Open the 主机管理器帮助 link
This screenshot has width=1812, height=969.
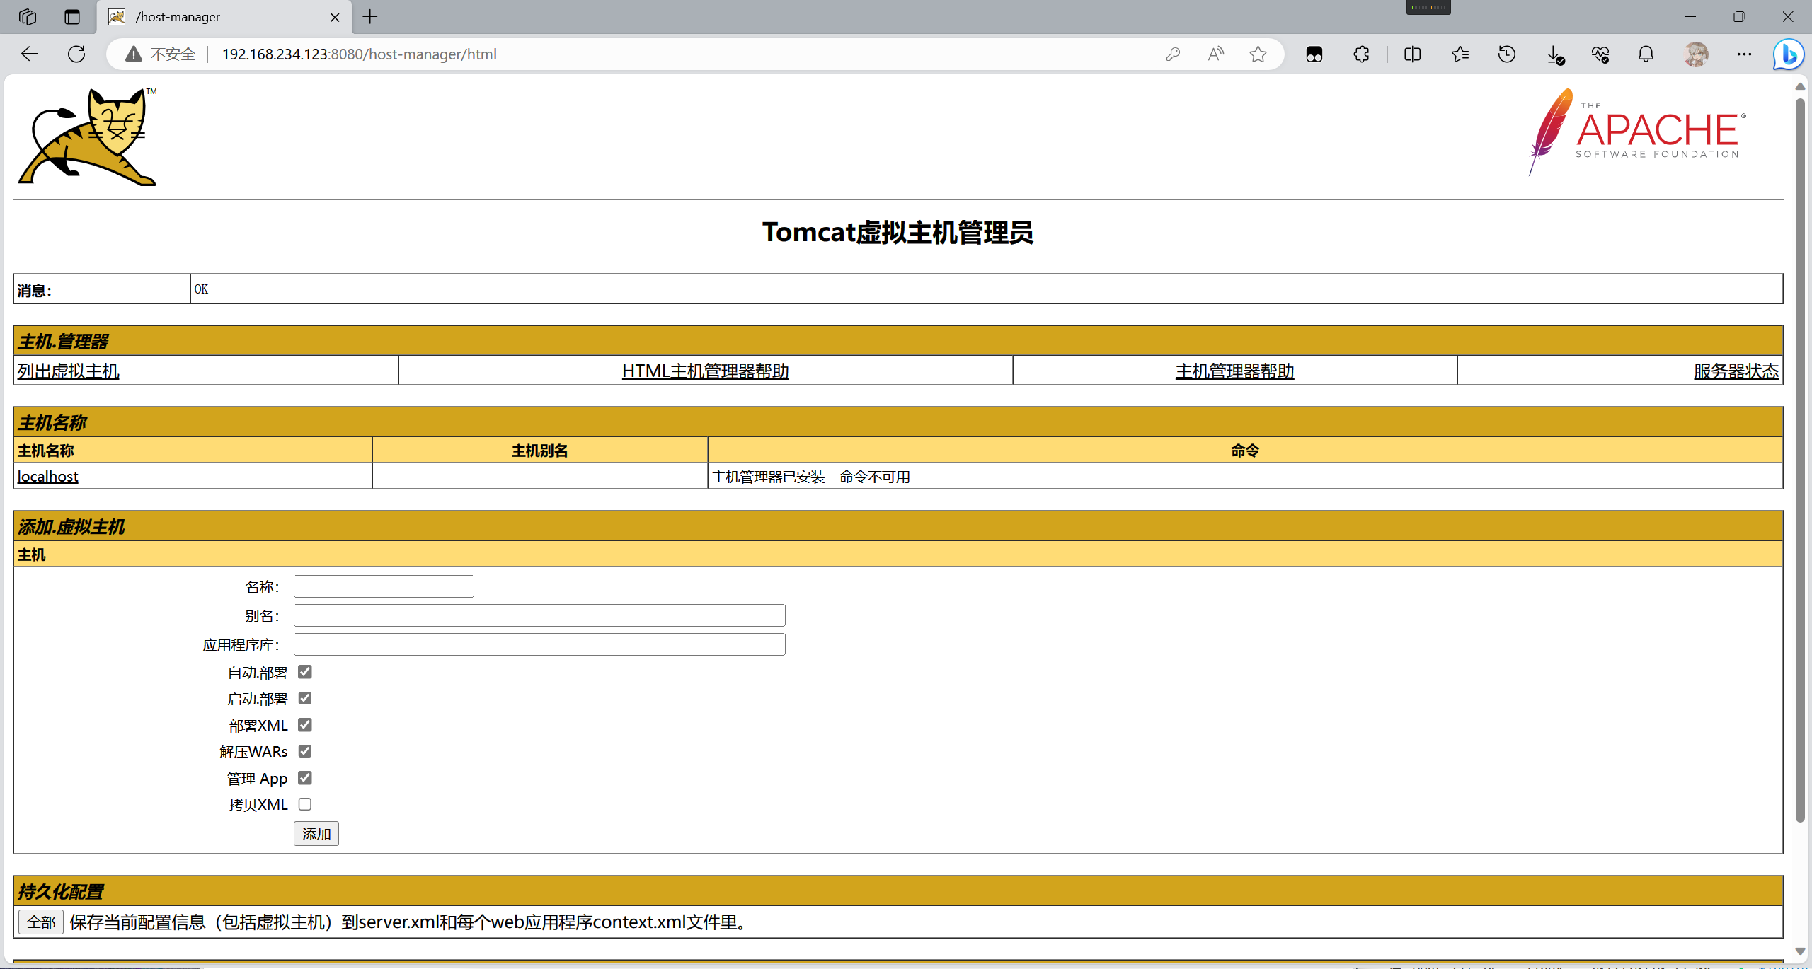coord(1235,371)
